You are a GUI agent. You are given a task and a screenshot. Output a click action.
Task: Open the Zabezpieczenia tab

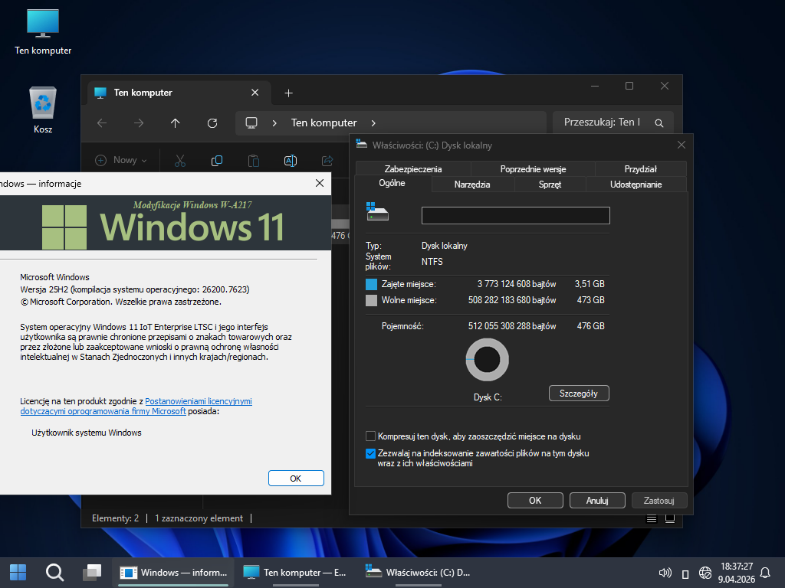click(x=412, y=169)
